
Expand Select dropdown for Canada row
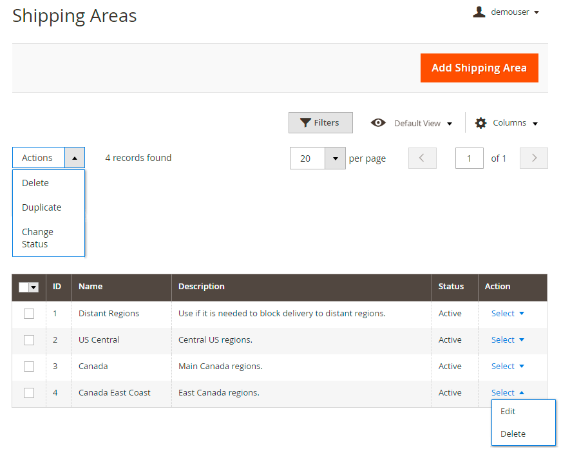[508, 367]
